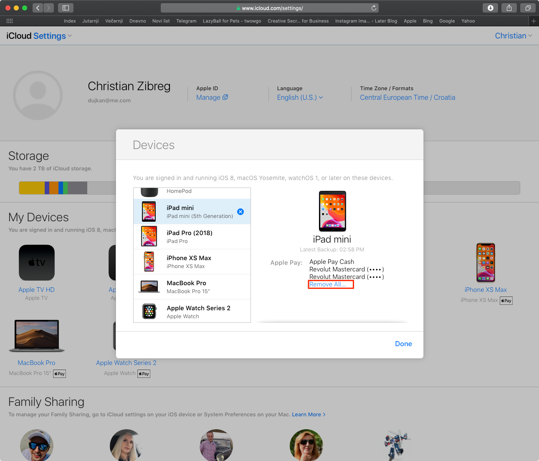Open the Večernji bookmark
The width and height of the screenshot is (539, 461).
(114, 21)
